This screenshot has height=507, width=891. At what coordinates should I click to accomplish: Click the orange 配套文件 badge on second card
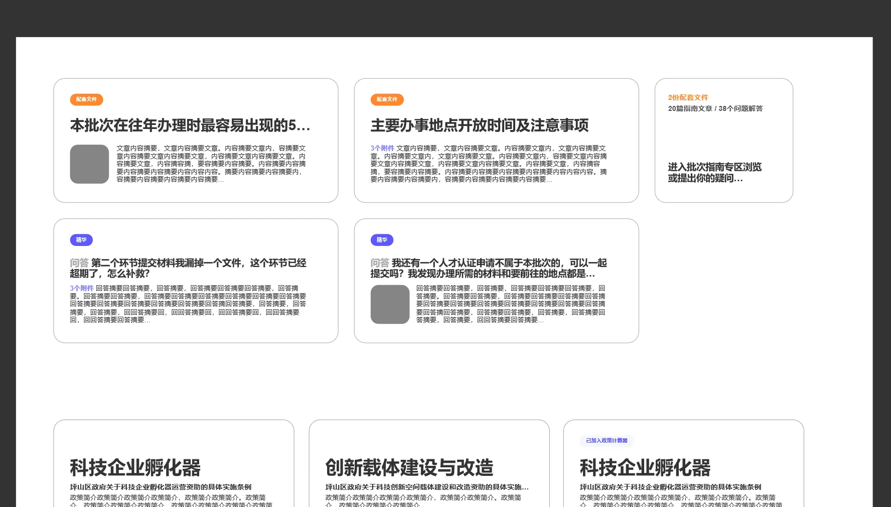click(x=387, y=99)
